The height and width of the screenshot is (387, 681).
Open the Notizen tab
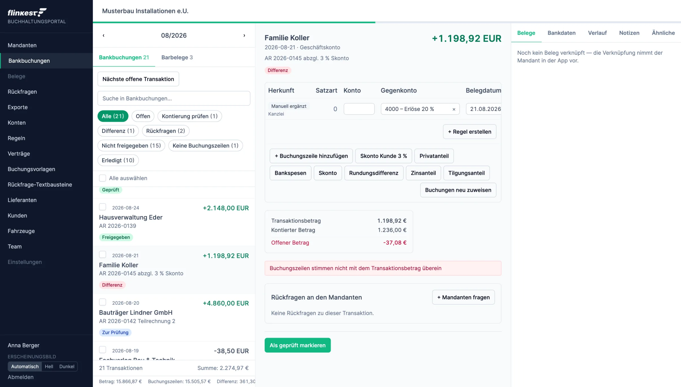[x=629, y=33]
